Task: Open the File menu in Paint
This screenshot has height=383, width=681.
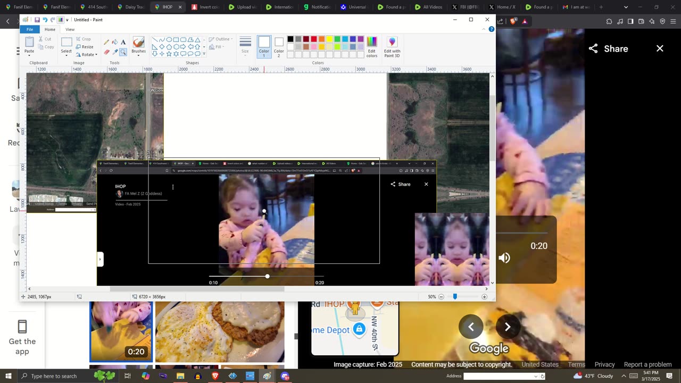Action: coord(30,29)
